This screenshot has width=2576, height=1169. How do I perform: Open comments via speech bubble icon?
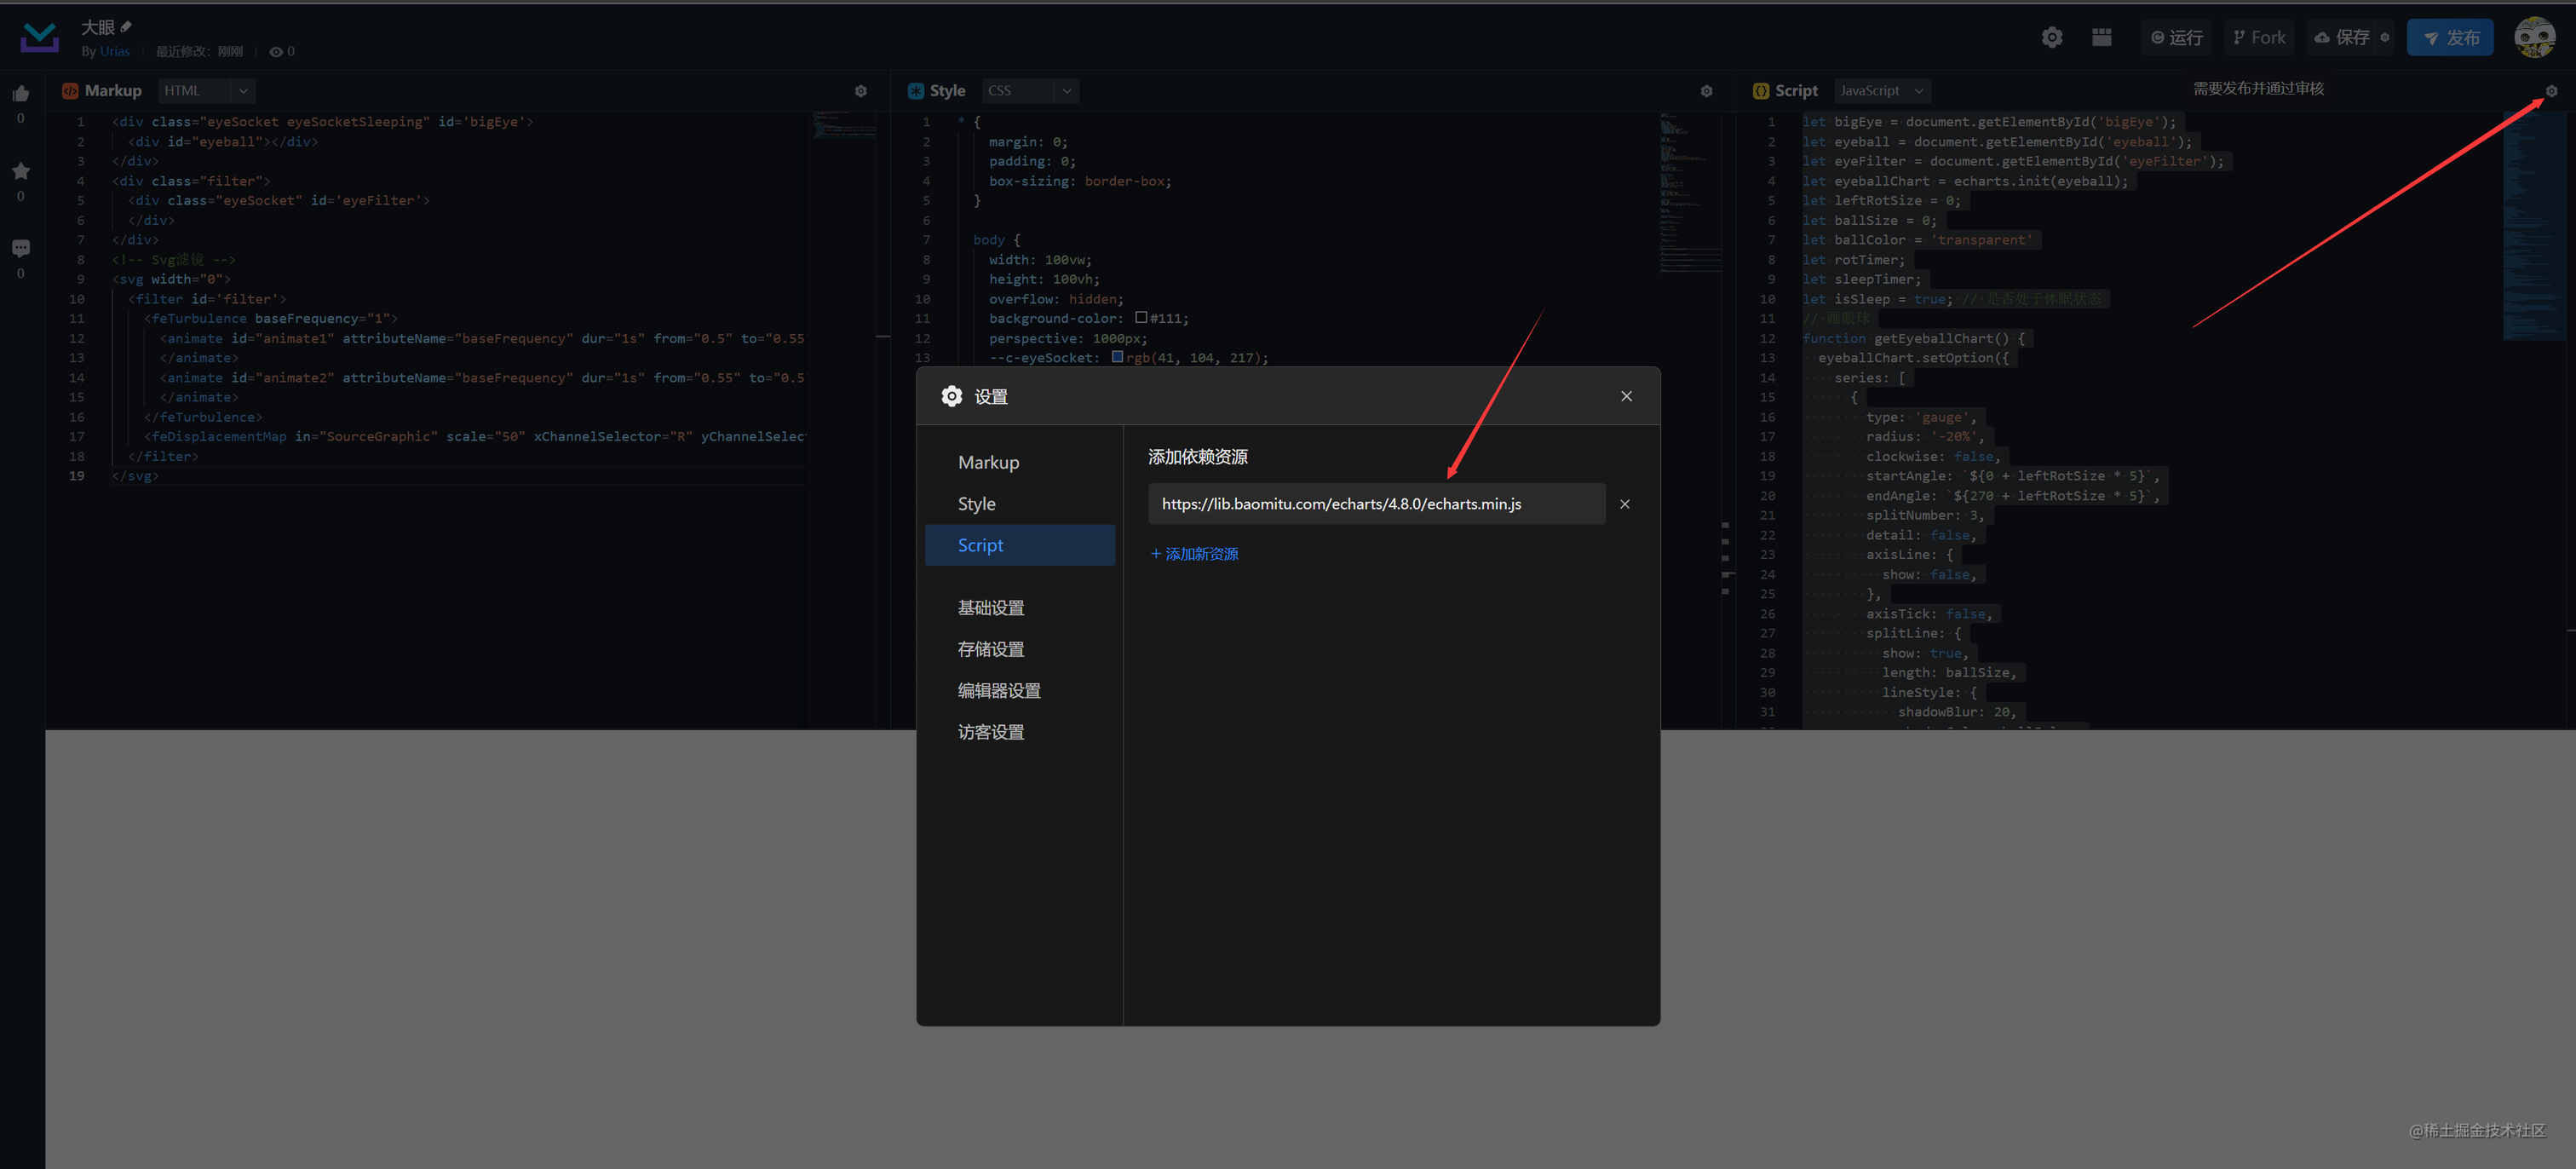coord(21,248)
